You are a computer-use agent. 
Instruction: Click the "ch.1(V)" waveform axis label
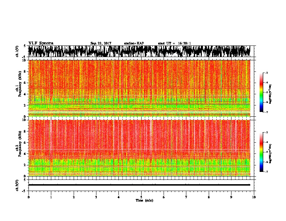[x=17, y=51]
